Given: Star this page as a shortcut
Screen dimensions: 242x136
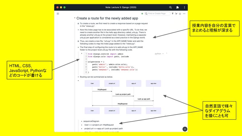Looking at the screenshot, I should 180,14.
